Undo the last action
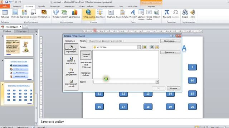This screenshot has height=128, width=229. (10, 2)
